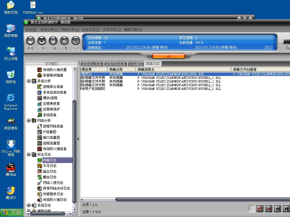Collapse the 网络分析 tree node
The image size is (290, 217).
pyautogui.click(x=29, y=120)
